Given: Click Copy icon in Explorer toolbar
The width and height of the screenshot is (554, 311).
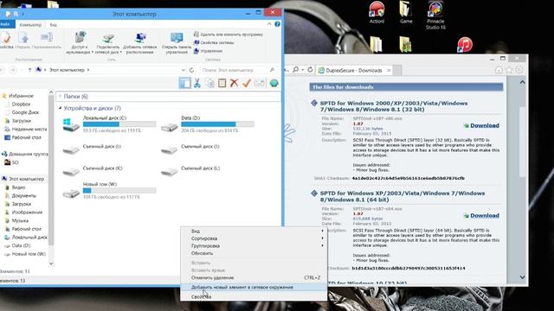Looking at the screenshot, I should (x=210, y=83).
